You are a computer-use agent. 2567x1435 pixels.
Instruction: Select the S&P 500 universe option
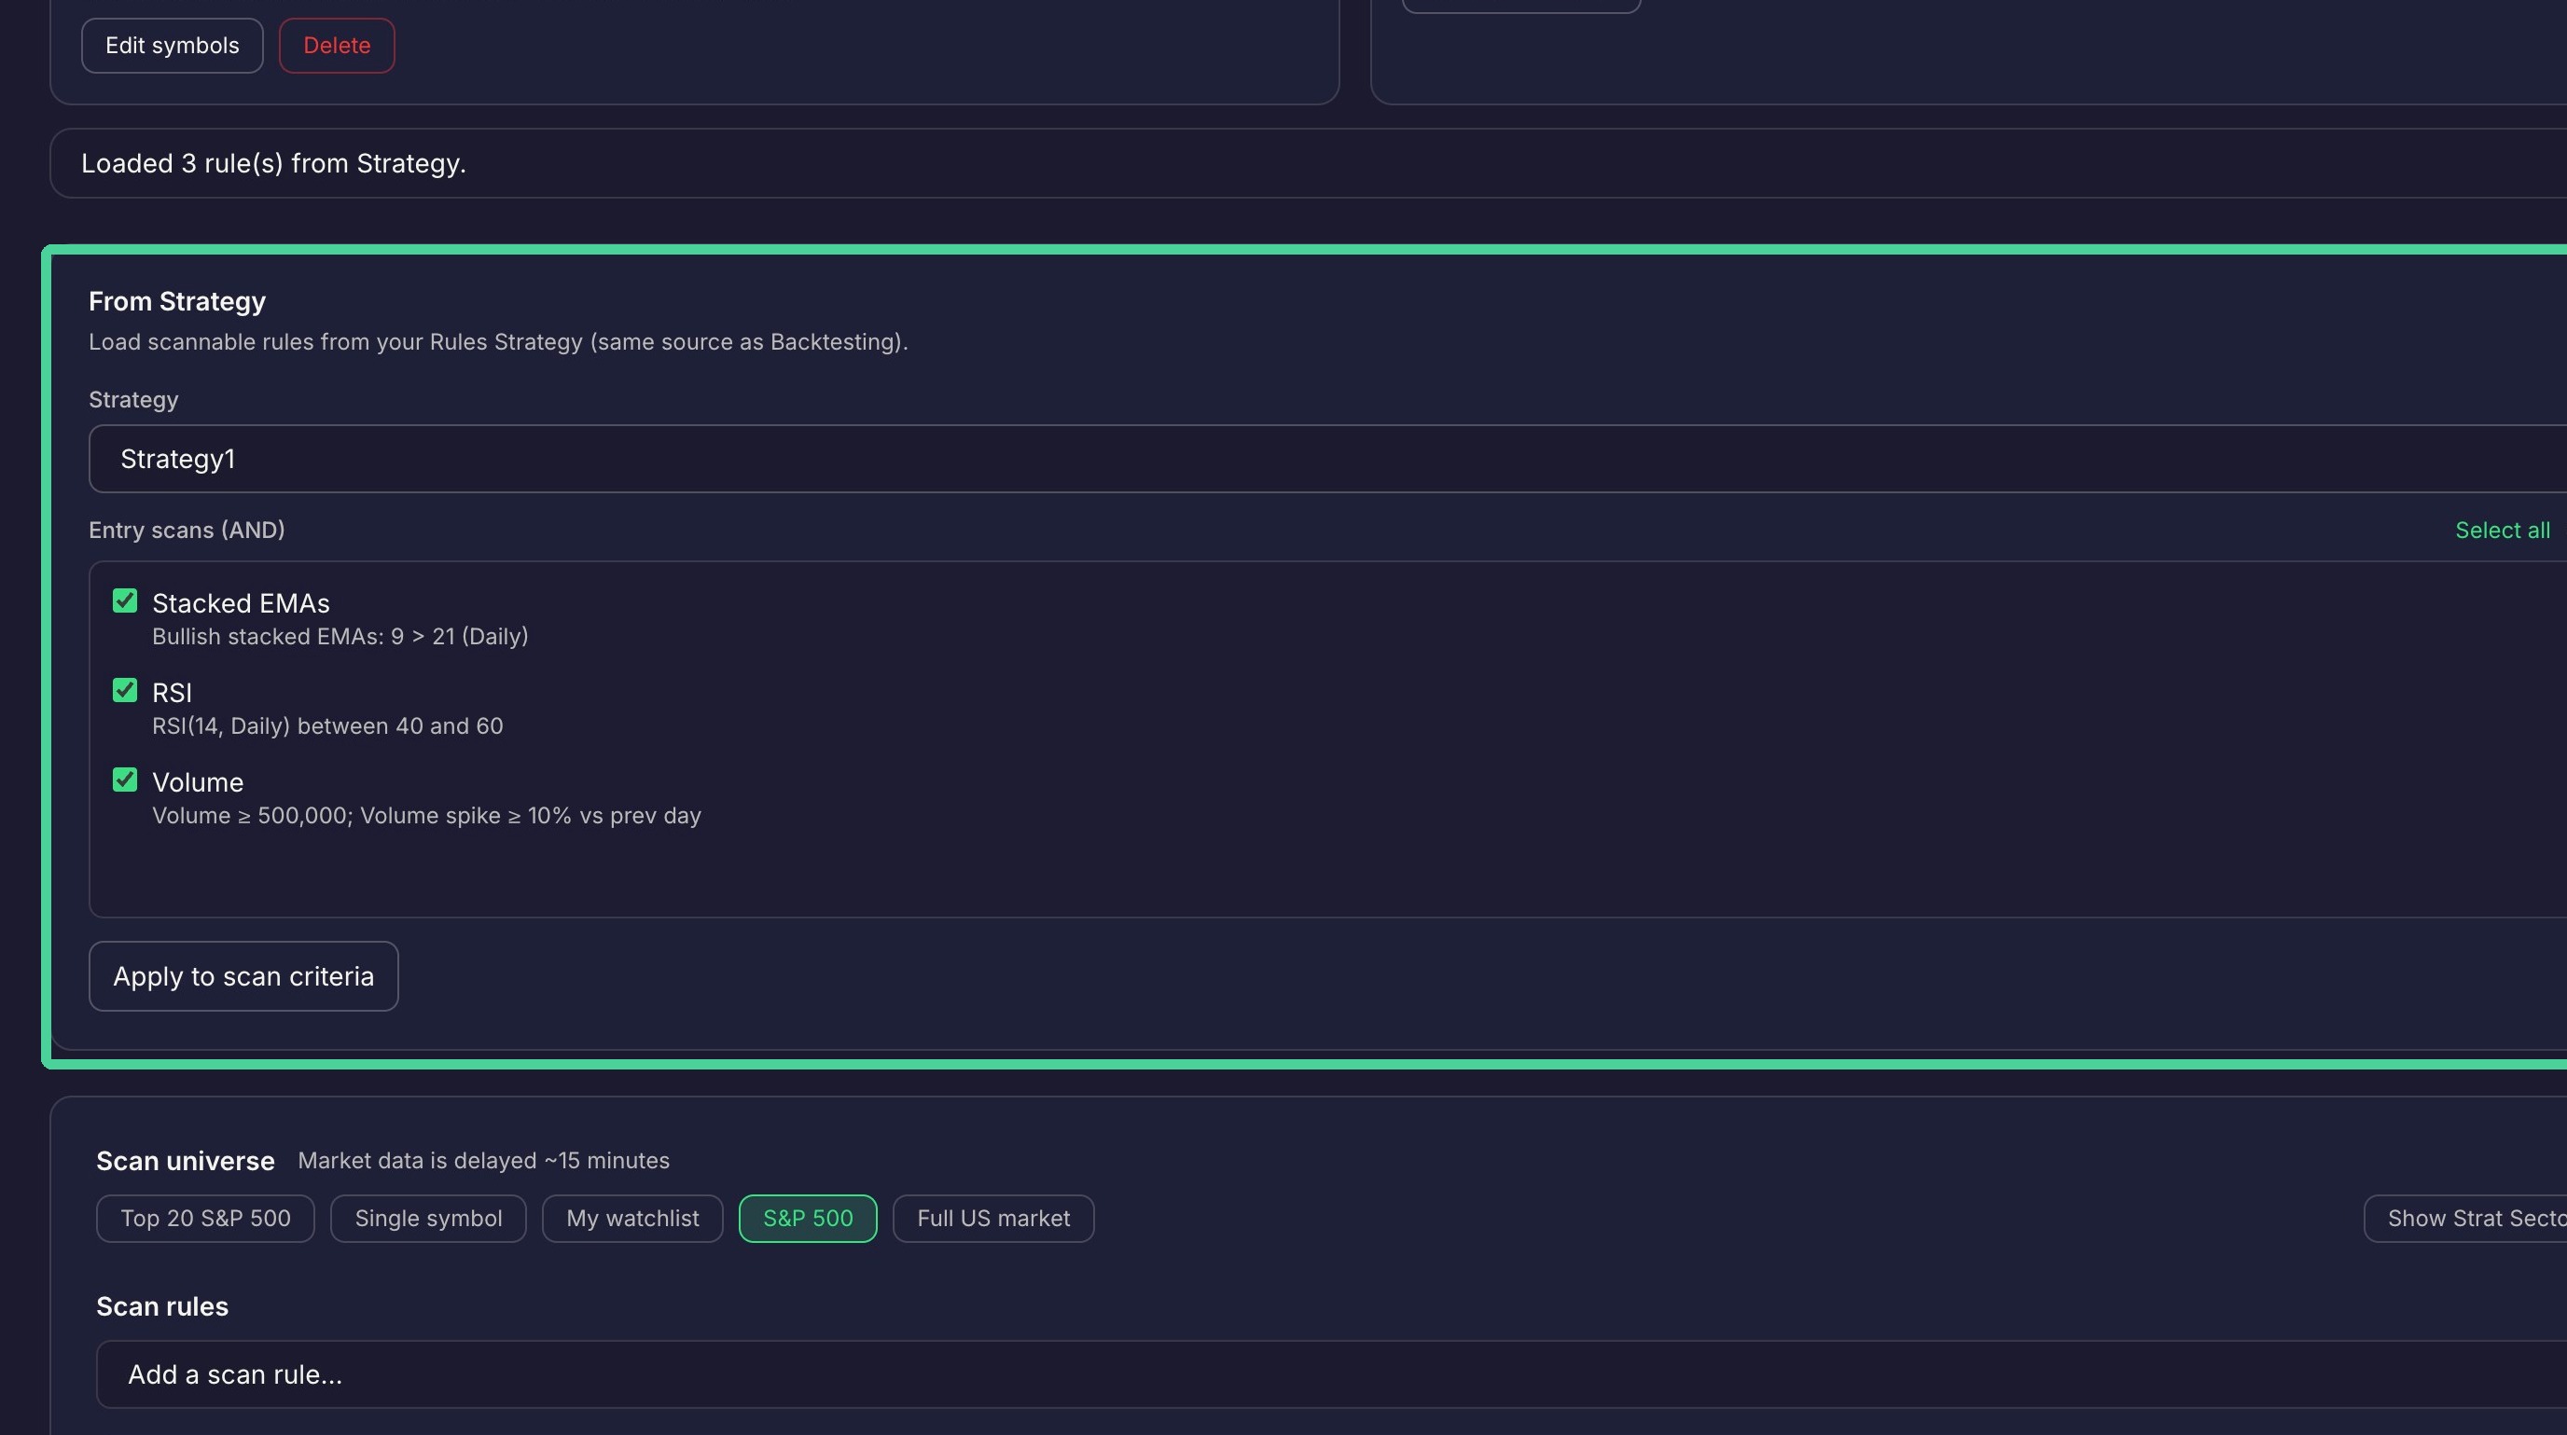[x=808, y=1218]
